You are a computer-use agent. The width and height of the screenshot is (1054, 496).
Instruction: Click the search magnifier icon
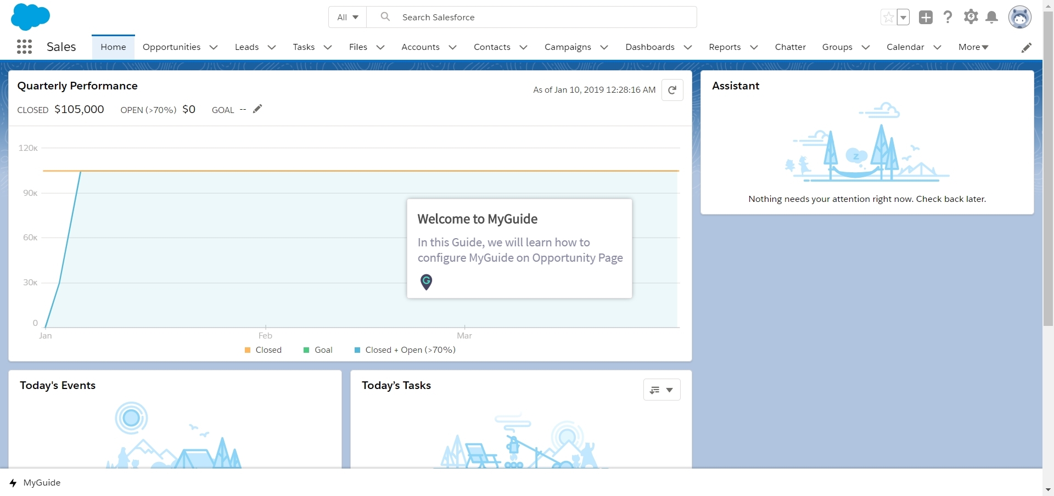click(385, 17)
